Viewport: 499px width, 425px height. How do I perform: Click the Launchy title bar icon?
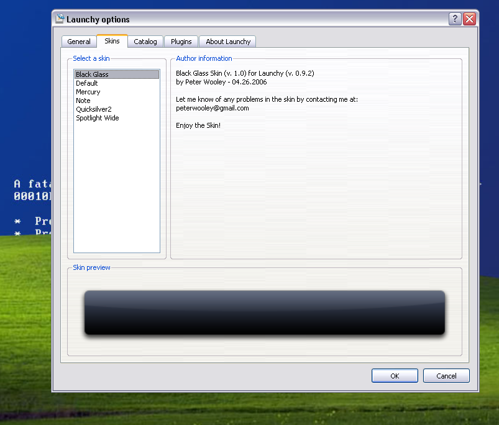pos(60,19)
